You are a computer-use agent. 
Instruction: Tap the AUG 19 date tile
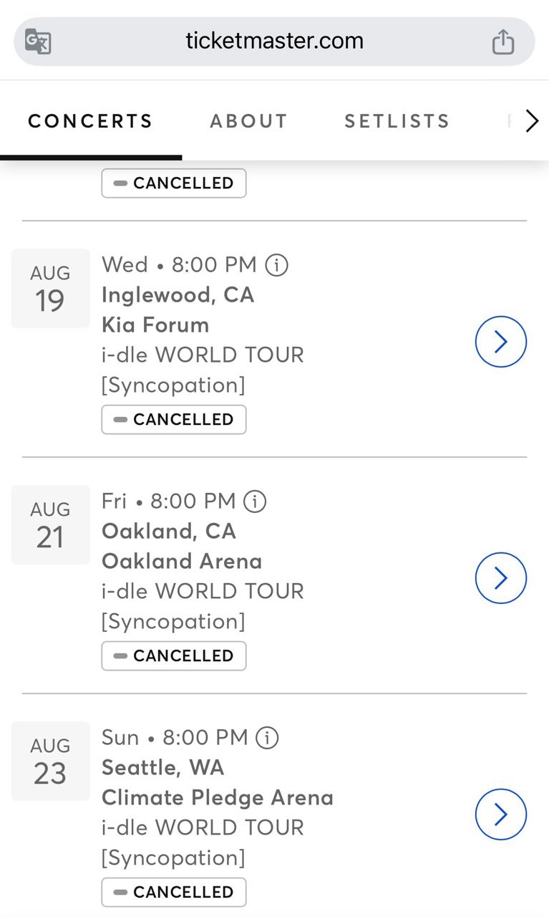click(50, 289)
